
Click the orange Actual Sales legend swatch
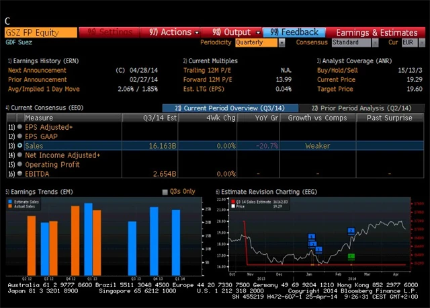pyautogui.click(x=11, y=205)
